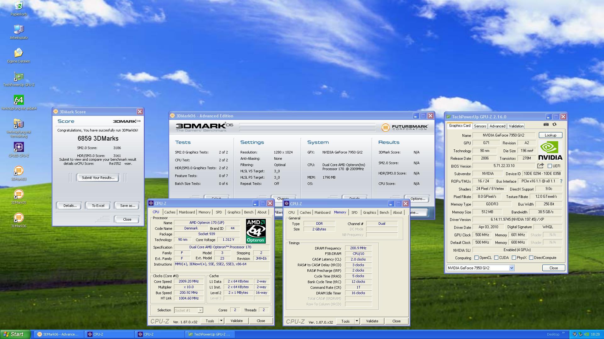The image size is (604, 339).
Task: Click the 3DMark06 Advanced Edition title icon
Action: 172,116
